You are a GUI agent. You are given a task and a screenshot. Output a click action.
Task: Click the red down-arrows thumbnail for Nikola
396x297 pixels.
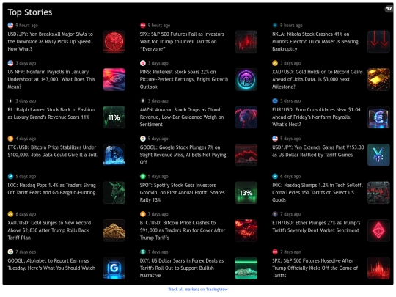click(378, 42)
